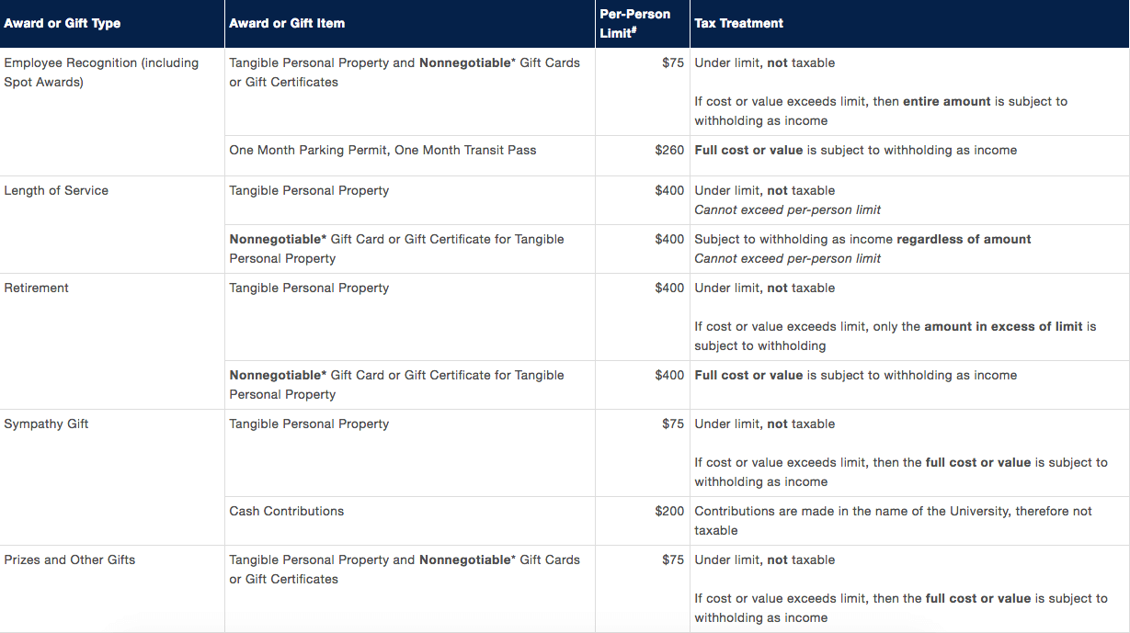Select the "Employee Recognition (including Spot Awards)" cell

click(101, 73)
